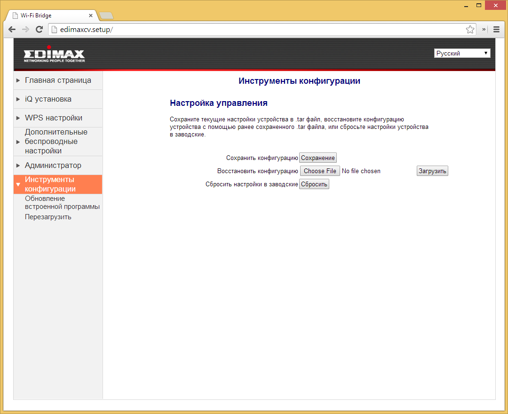Maximize the browser window

click(478, 6)
